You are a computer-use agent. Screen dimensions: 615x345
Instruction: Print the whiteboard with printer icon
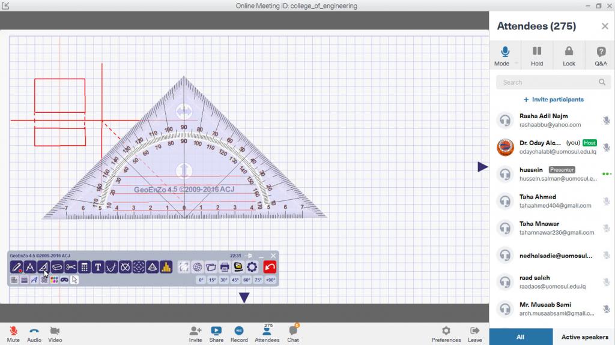(225, 267)
